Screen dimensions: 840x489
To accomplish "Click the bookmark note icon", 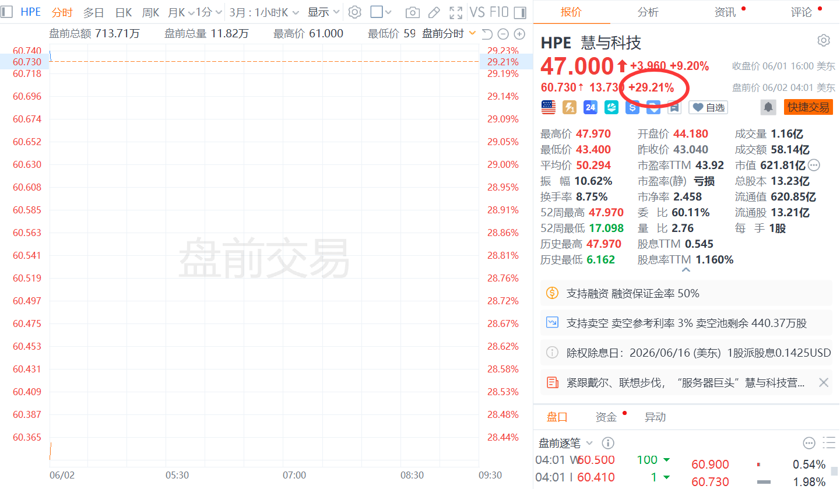I will pos(674,107).
